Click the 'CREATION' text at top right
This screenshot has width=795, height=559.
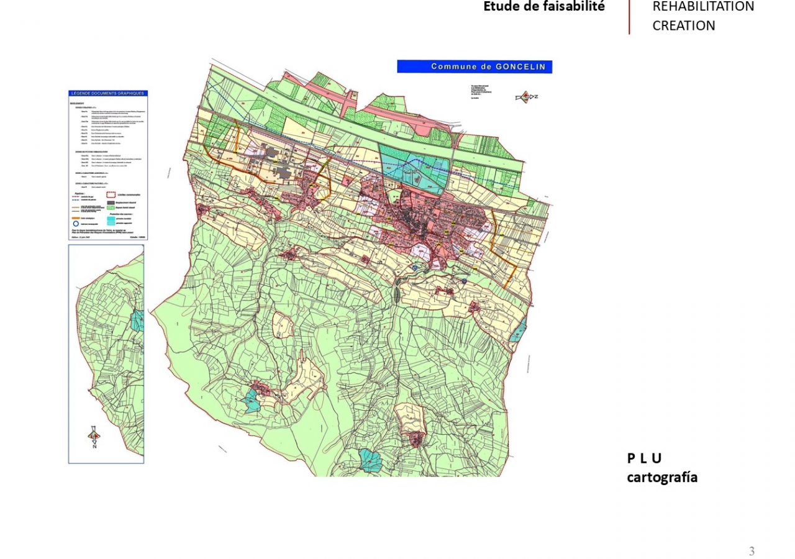click(683, 25)
